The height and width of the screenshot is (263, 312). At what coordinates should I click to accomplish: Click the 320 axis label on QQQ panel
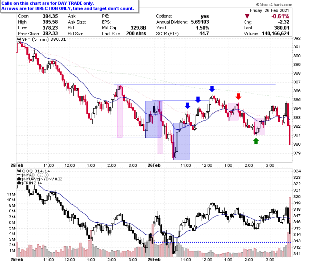[297, 196]
